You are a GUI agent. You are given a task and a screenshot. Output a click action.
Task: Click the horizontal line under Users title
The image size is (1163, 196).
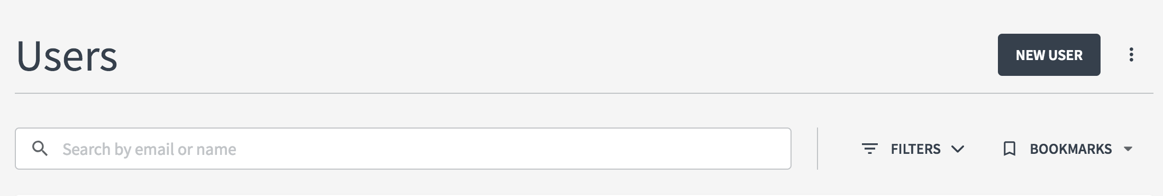584,93
